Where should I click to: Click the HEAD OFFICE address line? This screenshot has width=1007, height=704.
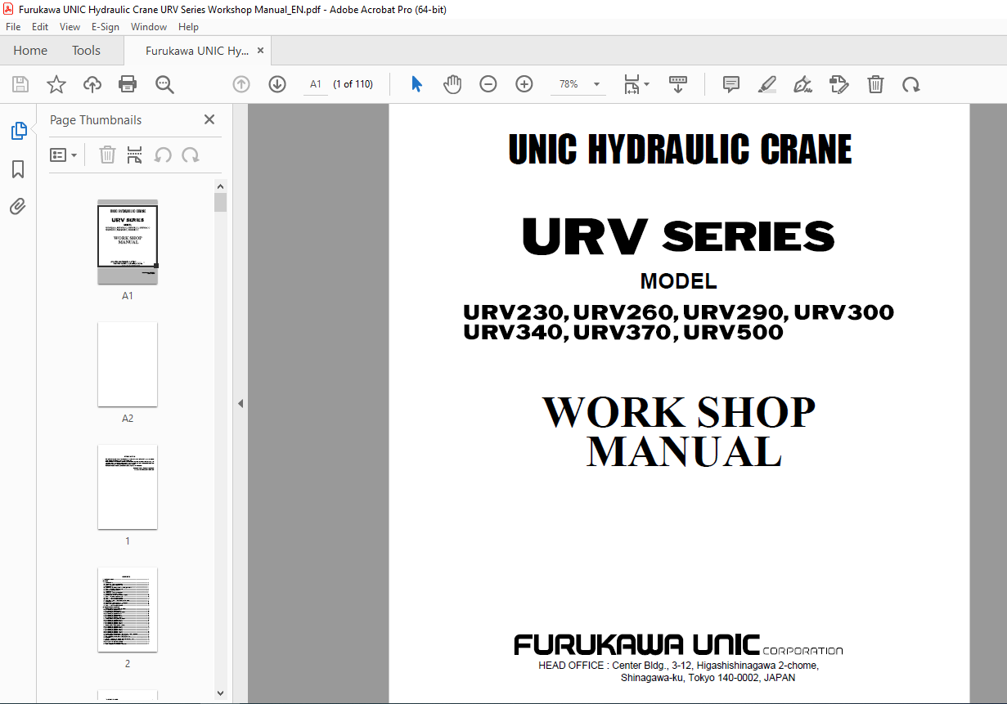coord(678,666)
